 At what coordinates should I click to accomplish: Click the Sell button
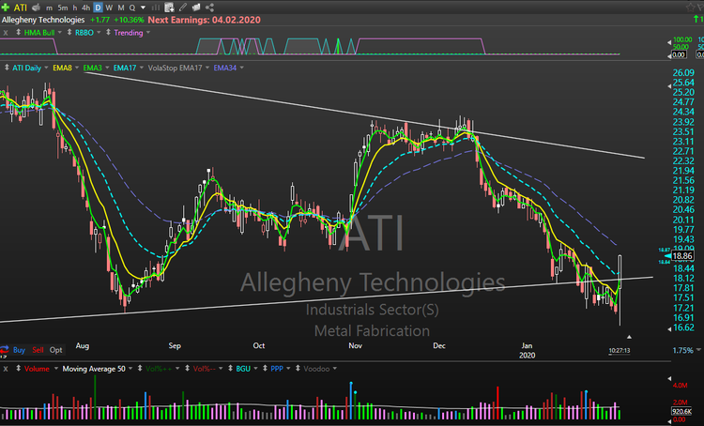38,349
